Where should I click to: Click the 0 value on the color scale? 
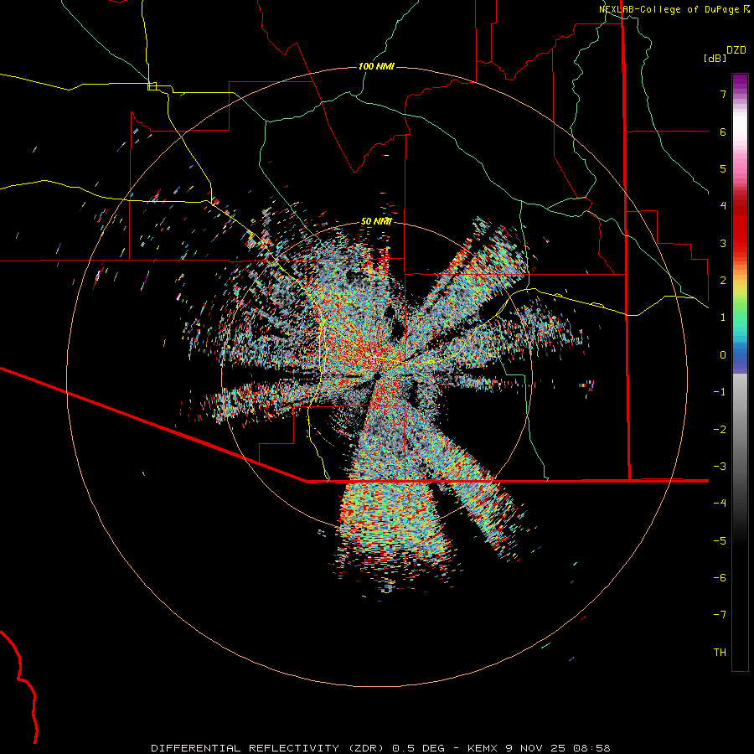coord(723,355)
